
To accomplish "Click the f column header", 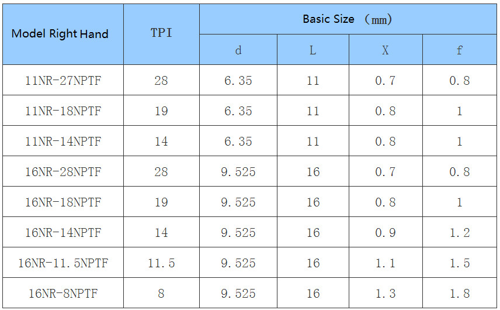I will click(460, 50).
